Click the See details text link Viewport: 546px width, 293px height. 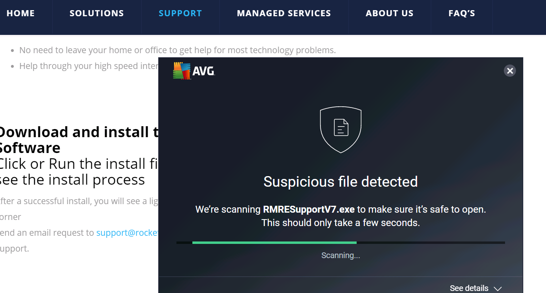pos(469,288)
